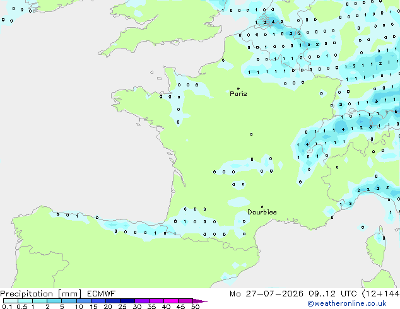Click the over-50 mm legend arrow tip
The width and height of the screenshot is (400, 309).
pos(200,301)
